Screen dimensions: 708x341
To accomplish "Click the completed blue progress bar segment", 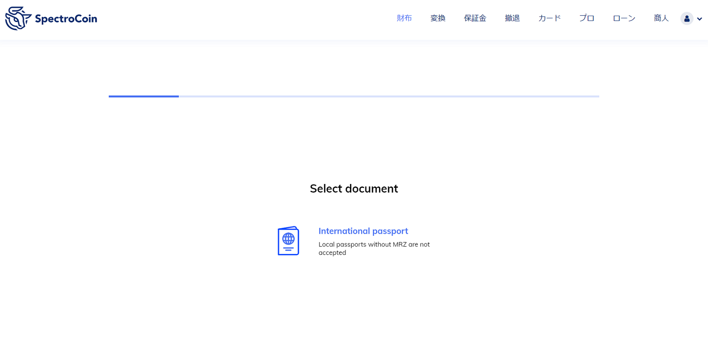I will [143, 96].
